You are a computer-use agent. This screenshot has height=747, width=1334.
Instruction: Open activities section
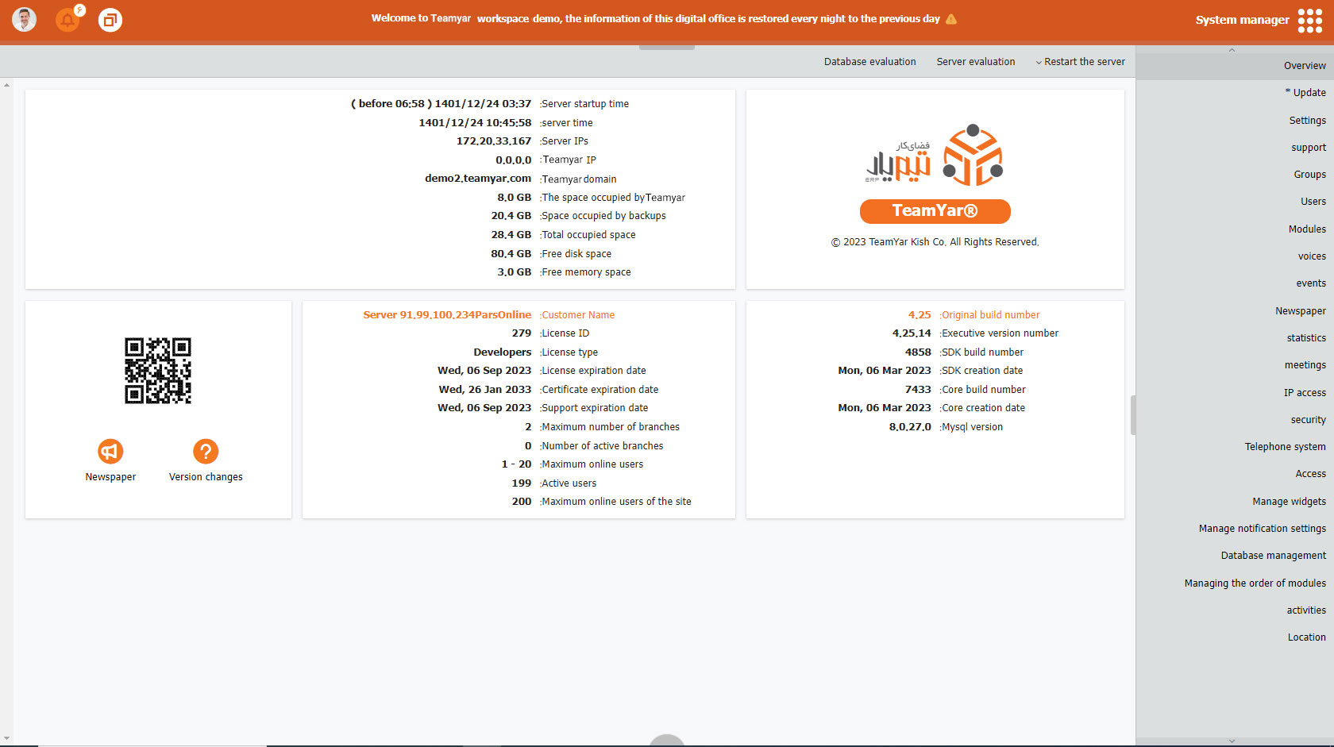tap(1306, 610)
